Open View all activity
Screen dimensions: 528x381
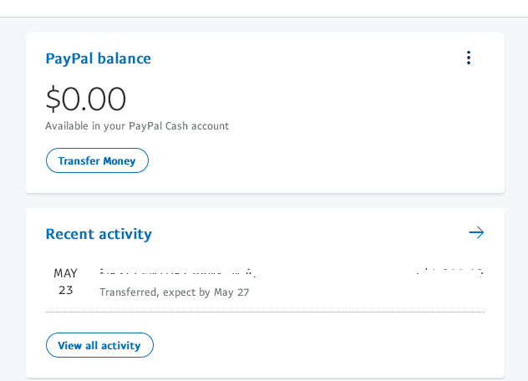tap(99, 345)
